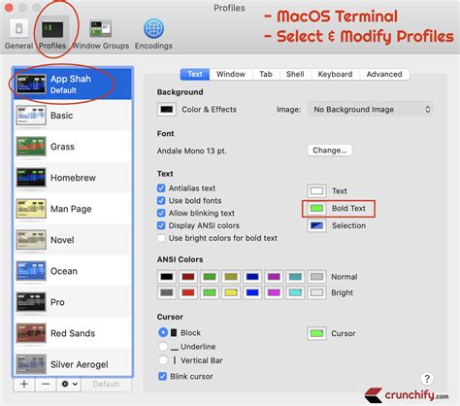Open the Cursor color swatch
Image resolution: width=460 pixels, height=406 pixels.
click(x=316, y=333)
